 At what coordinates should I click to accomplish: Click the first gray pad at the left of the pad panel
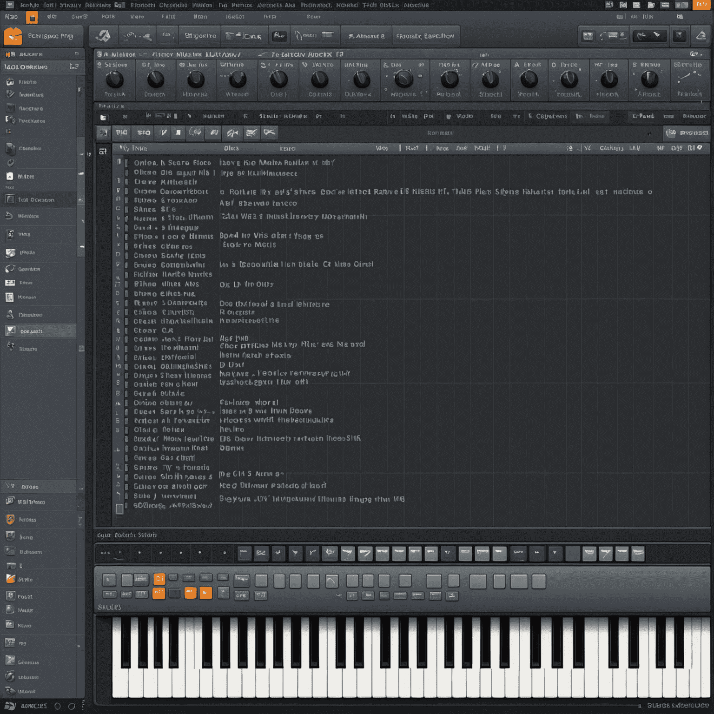click(x=109, y=580)
